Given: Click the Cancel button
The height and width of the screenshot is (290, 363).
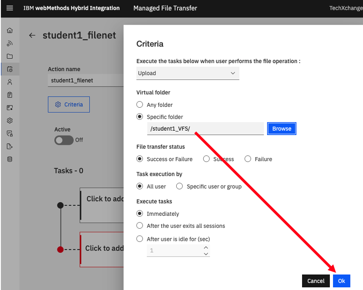Looking at the screenshot, I should pyautogui.click(x=316, y=281).
